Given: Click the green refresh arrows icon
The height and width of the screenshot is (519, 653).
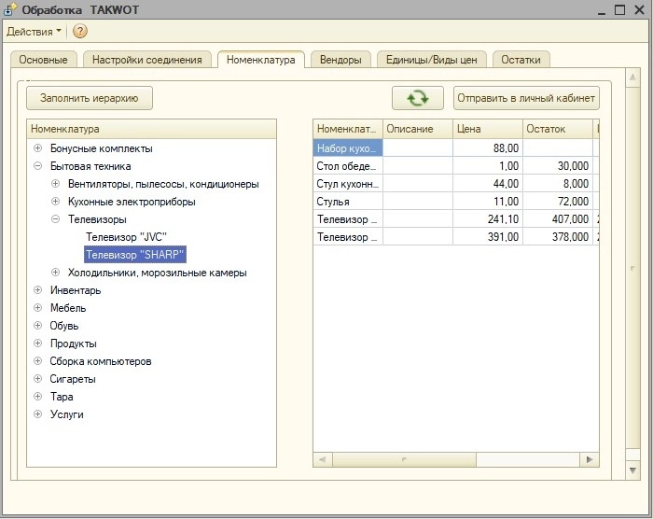Looking at the screenshot, I should (418, 98).
